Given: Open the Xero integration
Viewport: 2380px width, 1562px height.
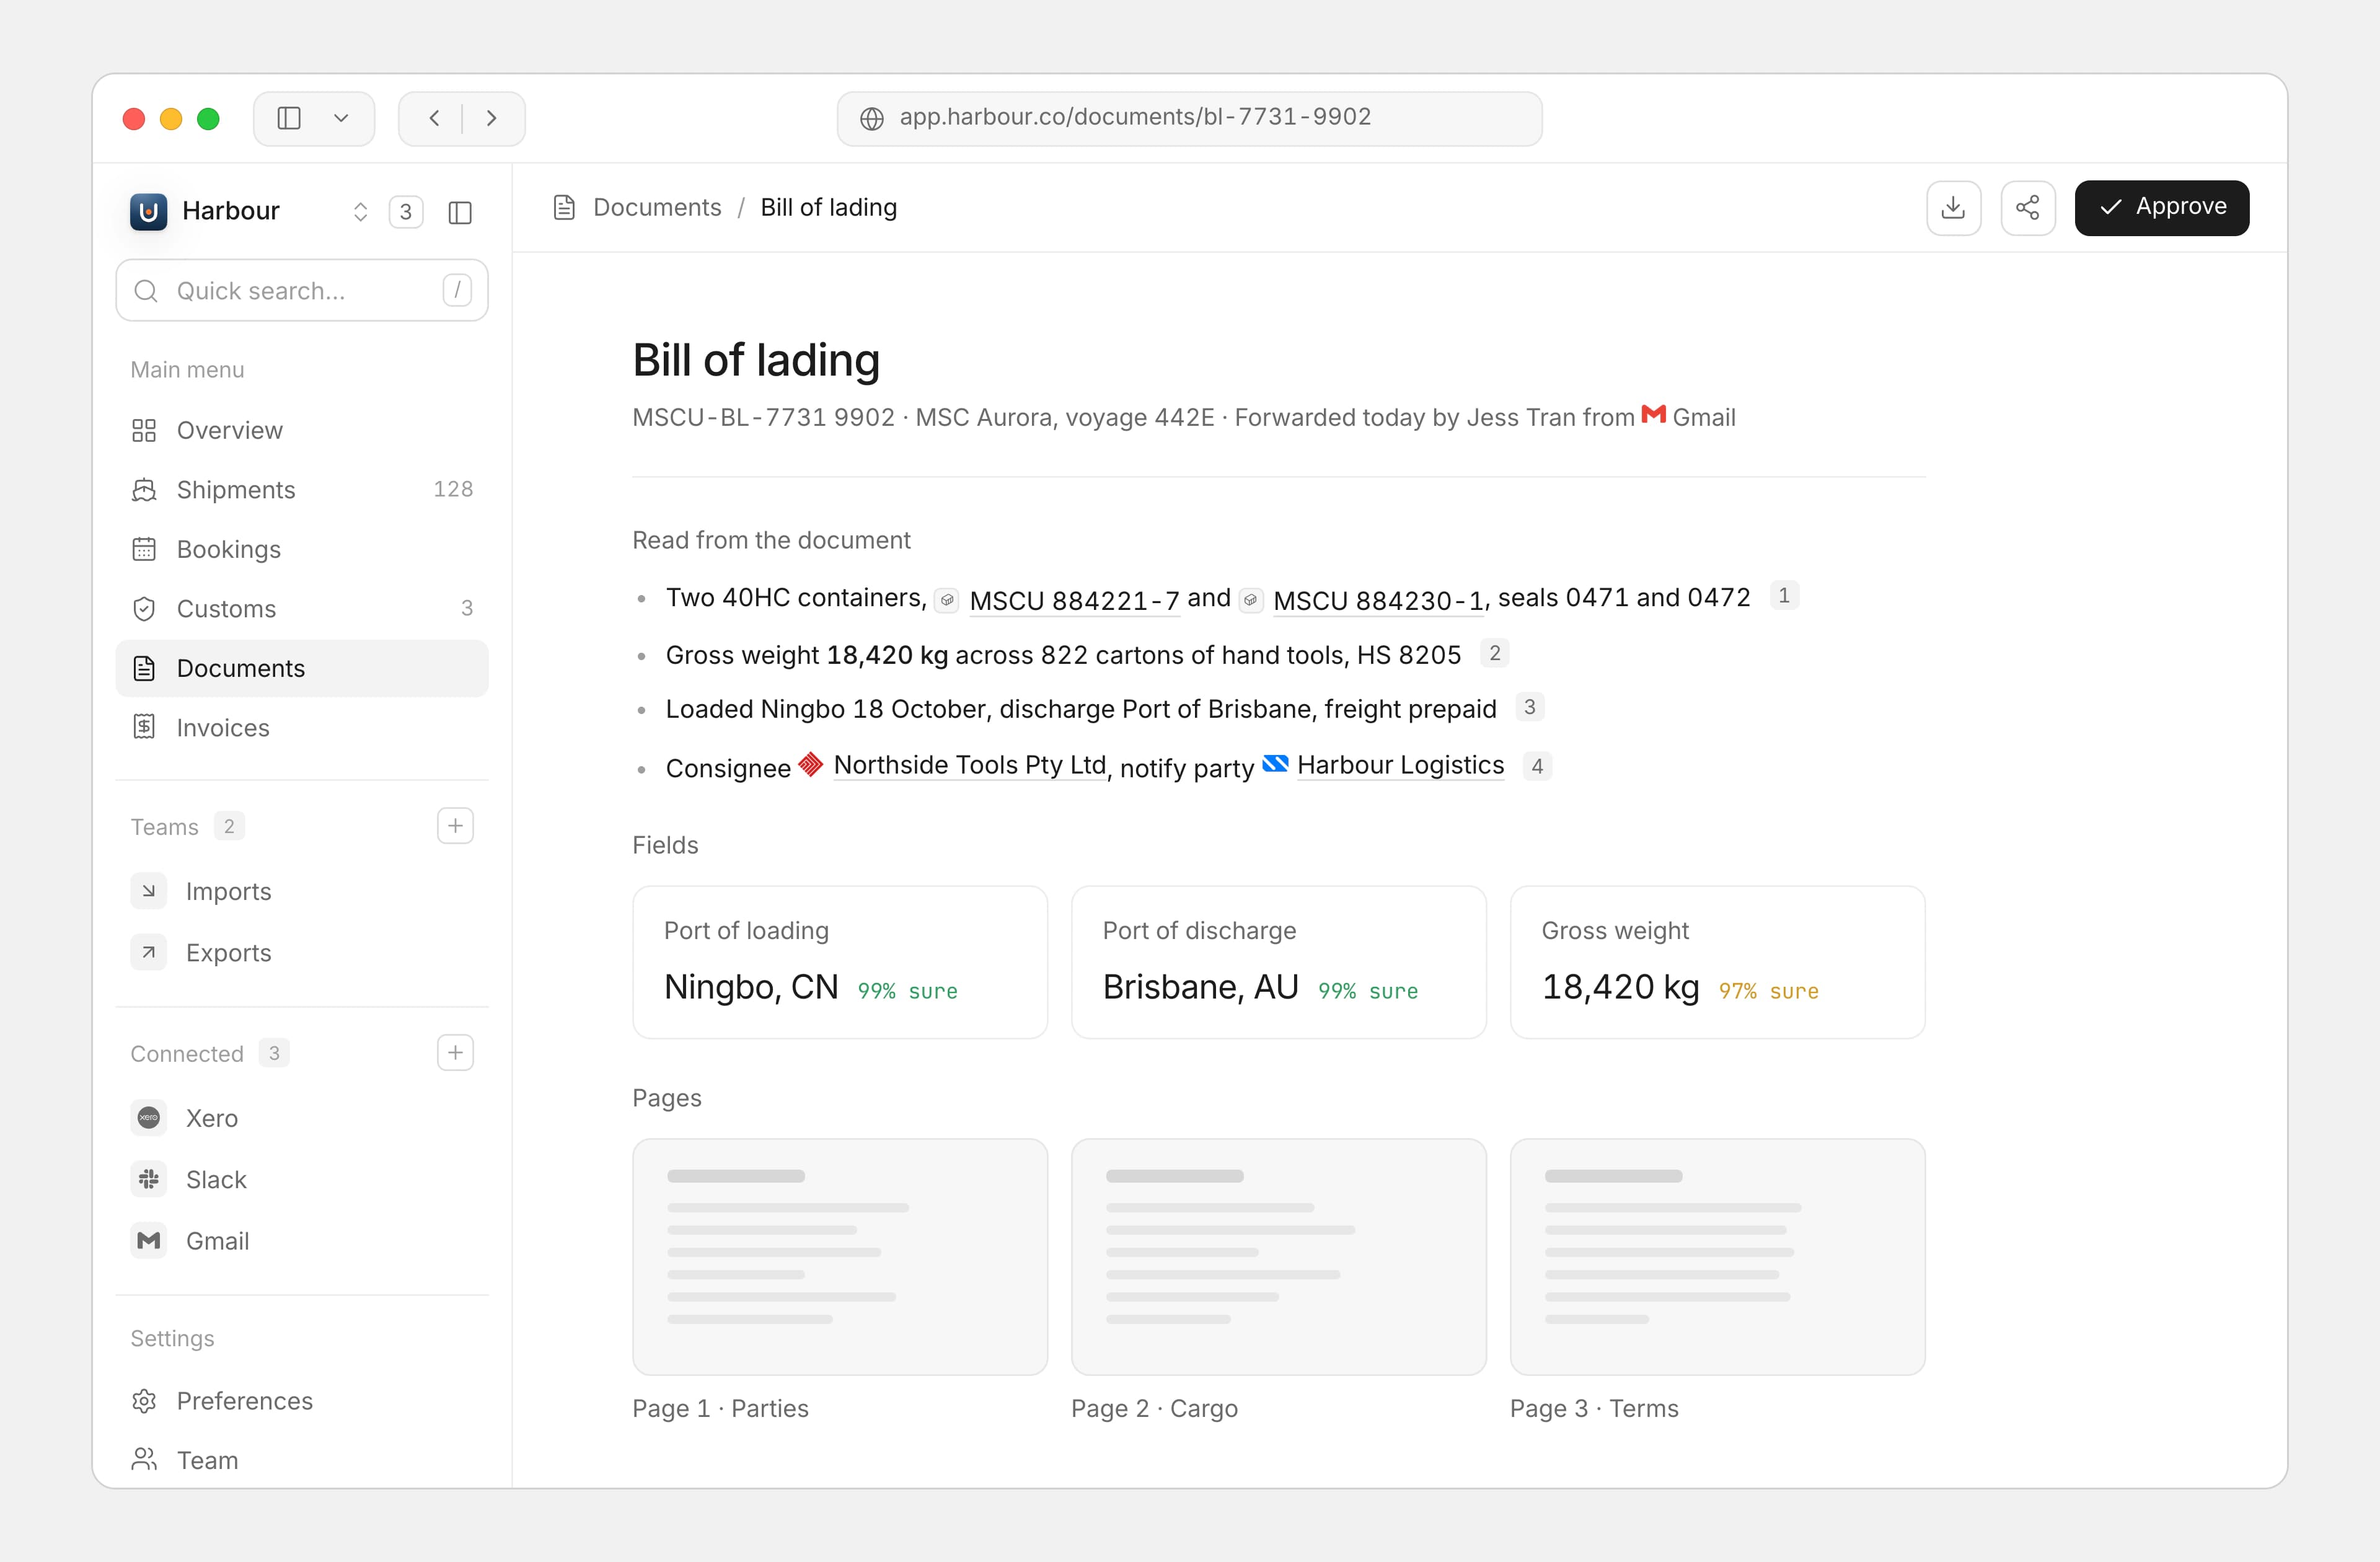Looking at the screenshot, I should coord(302,1118).
